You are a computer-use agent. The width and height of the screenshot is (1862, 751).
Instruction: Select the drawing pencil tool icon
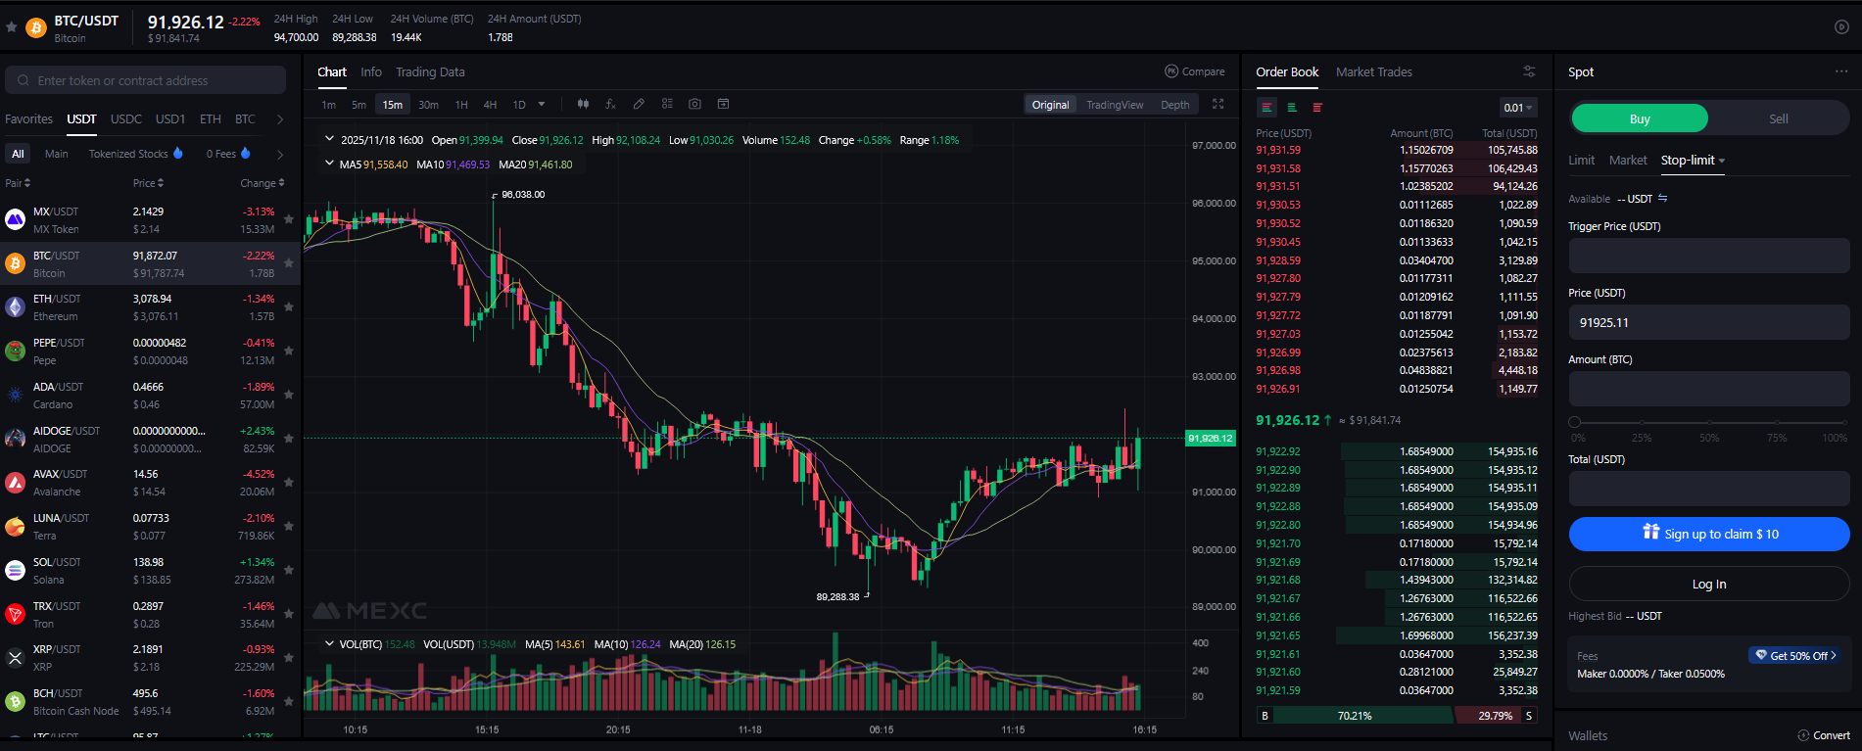click(x=639, y=104)
